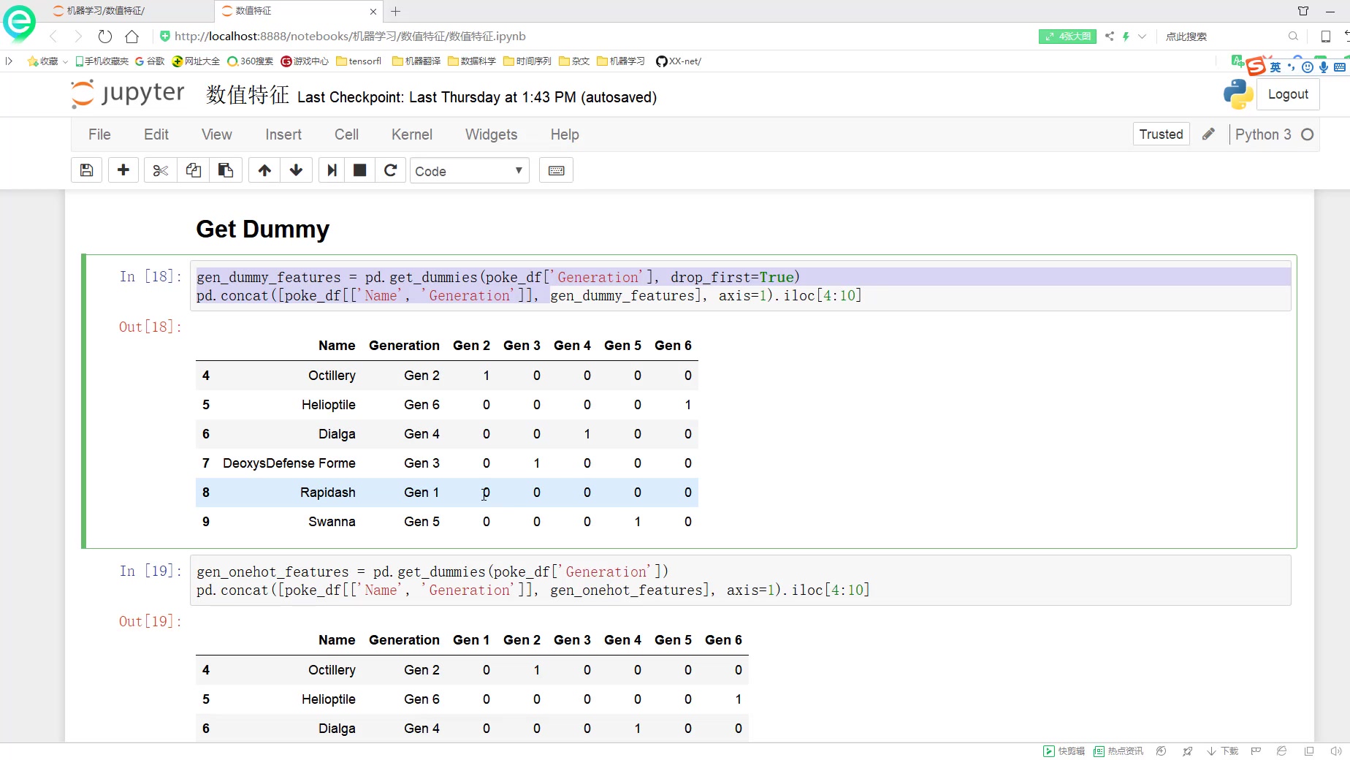
Task: Run the current cell and advance
Action: (x=332, y=170)
